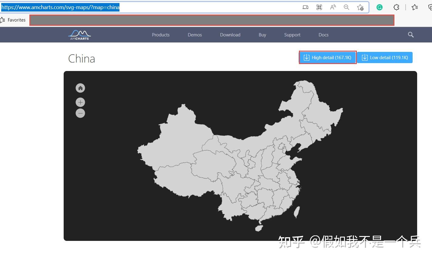Open the amCharts logo home link

pyautogui.click(x=79, y=35)
